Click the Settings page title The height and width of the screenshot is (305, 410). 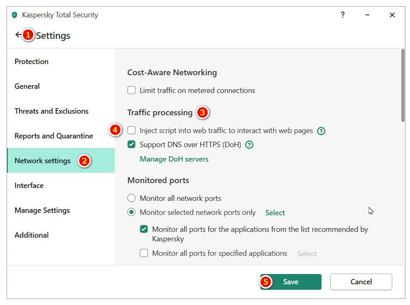pyautogui.click(x=53, y=36)
